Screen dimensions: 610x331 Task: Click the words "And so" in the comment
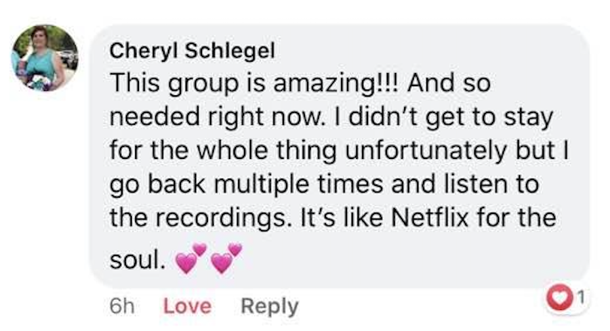[452, 84]
